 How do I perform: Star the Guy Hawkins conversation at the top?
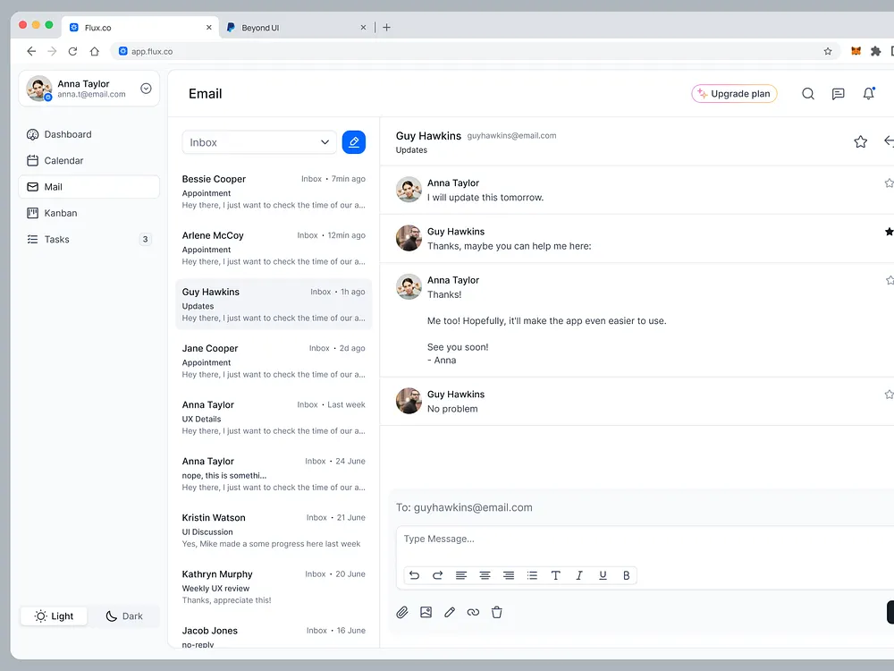point(860,141)
